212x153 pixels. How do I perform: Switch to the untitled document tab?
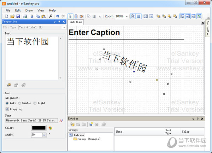(x=76, y=22)
